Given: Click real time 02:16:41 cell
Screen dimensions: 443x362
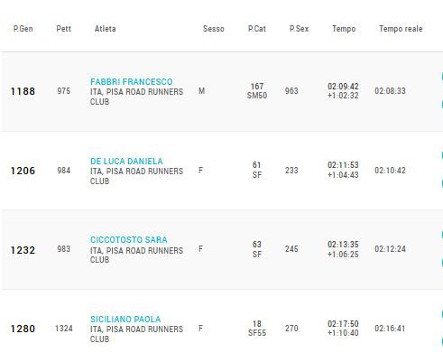Looking at the screenshot, I should [390, 329].
